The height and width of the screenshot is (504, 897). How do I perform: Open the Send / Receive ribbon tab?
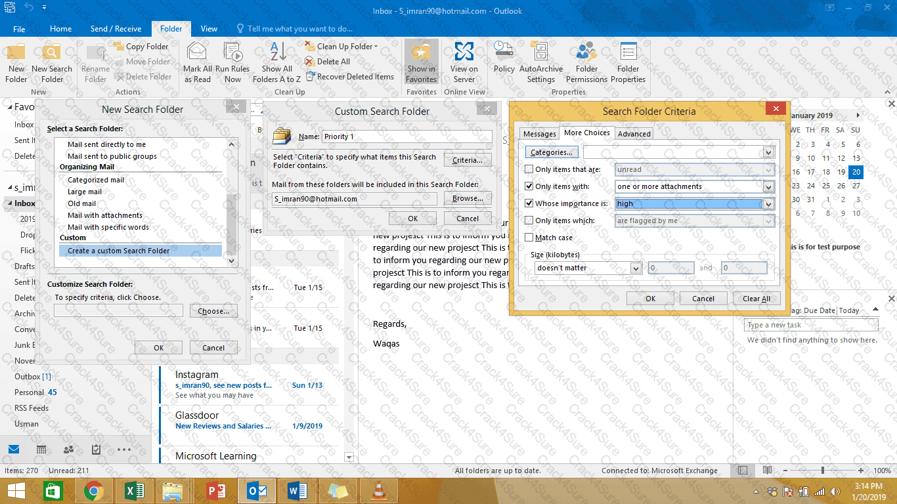(116, 29)
